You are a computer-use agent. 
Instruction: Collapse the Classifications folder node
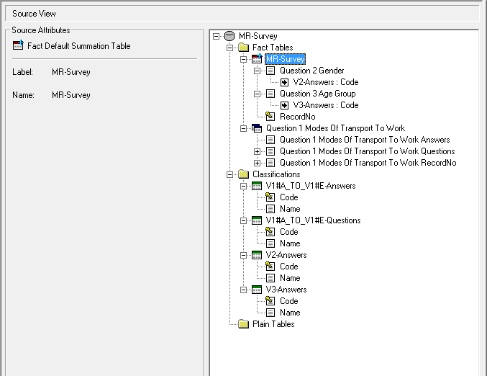230,174
